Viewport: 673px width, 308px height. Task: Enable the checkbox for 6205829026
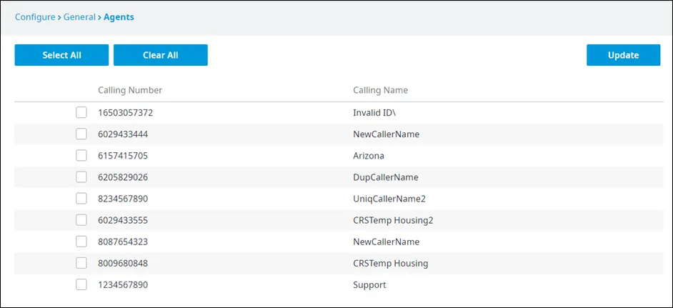tap(81, 177)
